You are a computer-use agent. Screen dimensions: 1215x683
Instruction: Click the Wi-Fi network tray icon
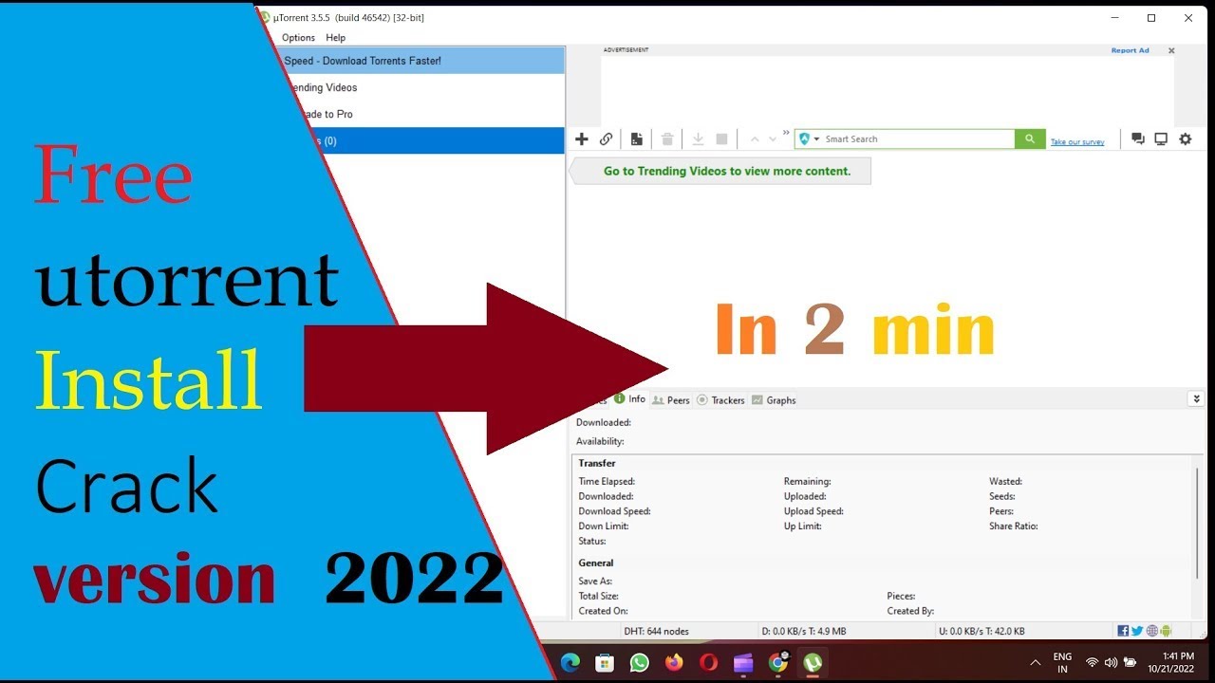pyautogui.click(x=1093, y=662)
